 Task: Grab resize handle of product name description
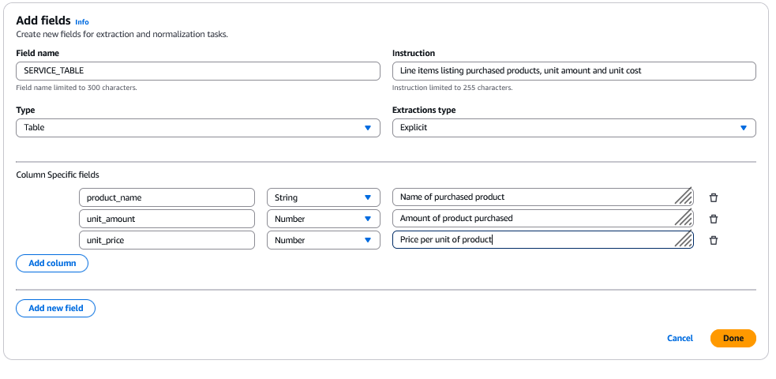pos(684,197)
